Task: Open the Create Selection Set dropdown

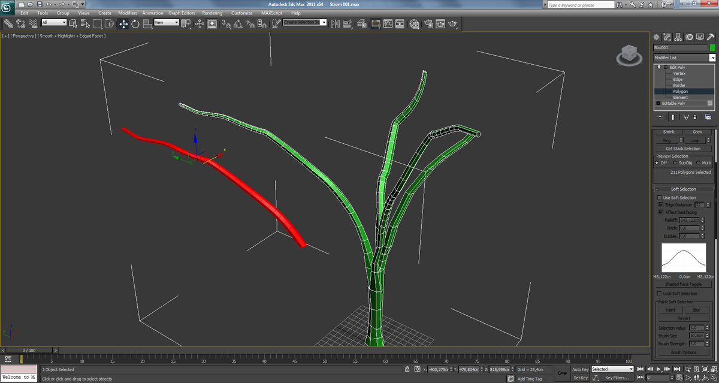Action: (304, 23)
